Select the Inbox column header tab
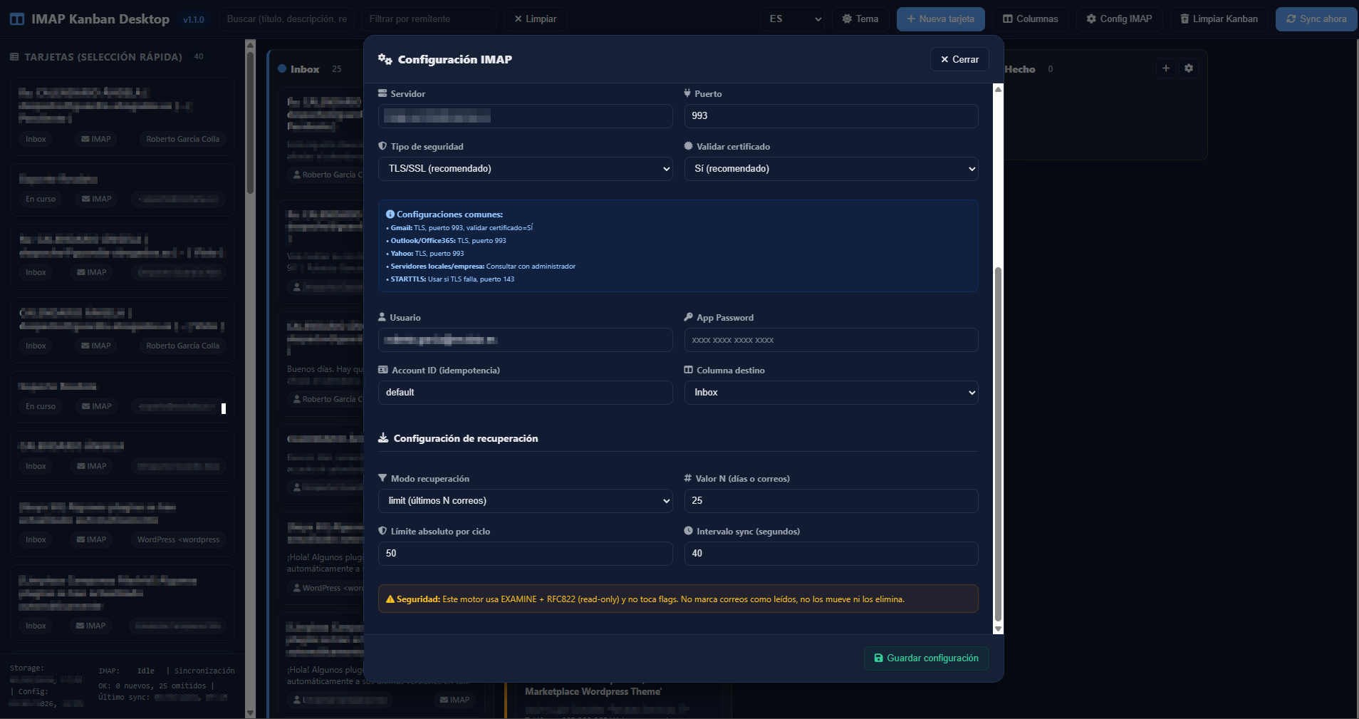 pyautogui.click(x=306, y=69)
